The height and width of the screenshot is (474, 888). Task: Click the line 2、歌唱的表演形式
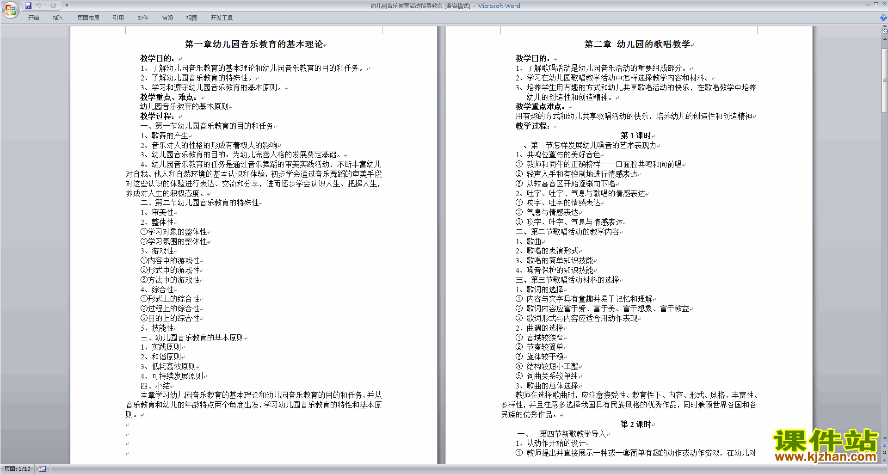tap(547, 251)
